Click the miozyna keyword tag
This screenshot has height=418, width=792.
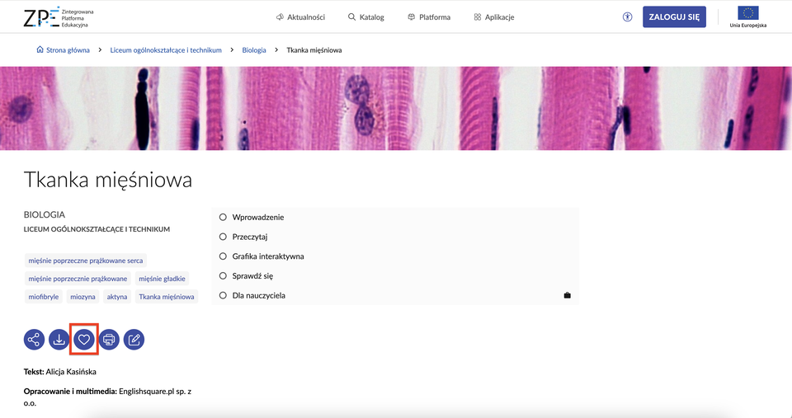[82, 297]
